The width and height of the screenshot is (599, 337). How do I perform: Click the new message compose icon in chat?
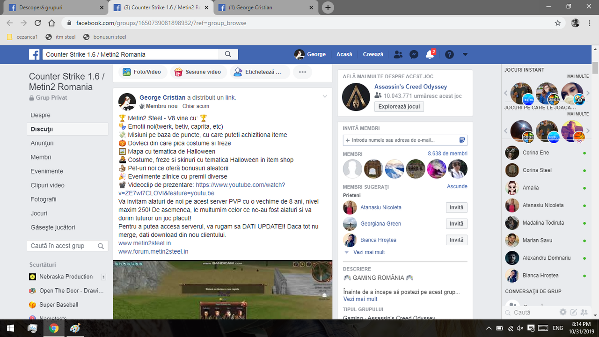click(x=573, y=312)
